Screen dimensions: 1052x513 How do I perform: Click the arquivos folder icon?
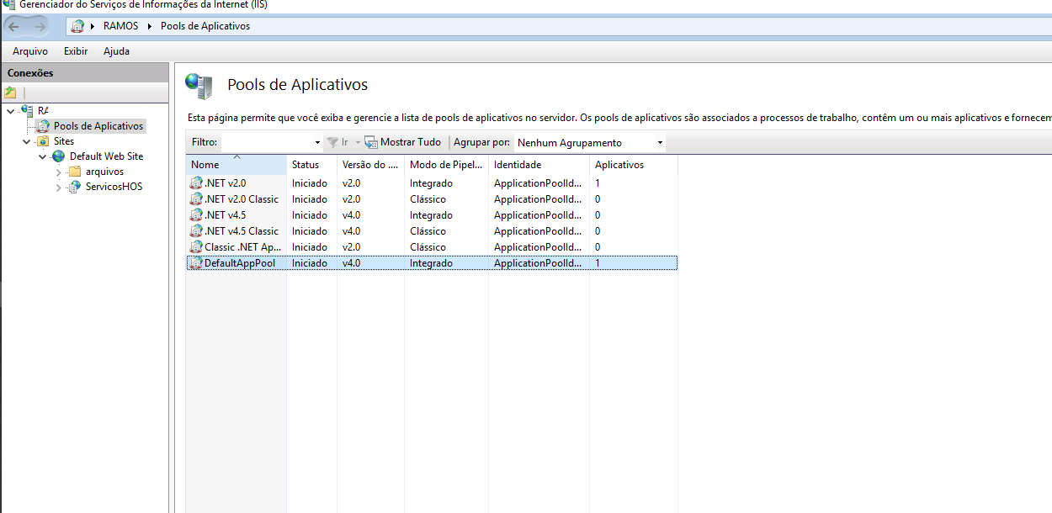pos(75,172)
